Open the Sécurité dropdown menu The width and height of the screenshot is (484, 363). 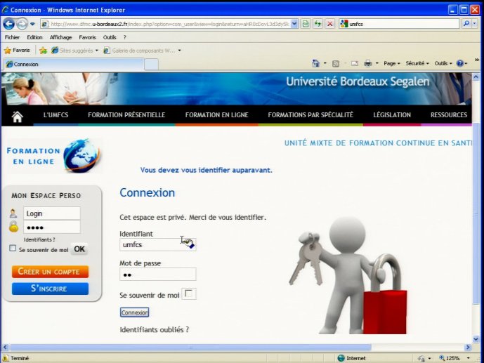coord(417,63)
